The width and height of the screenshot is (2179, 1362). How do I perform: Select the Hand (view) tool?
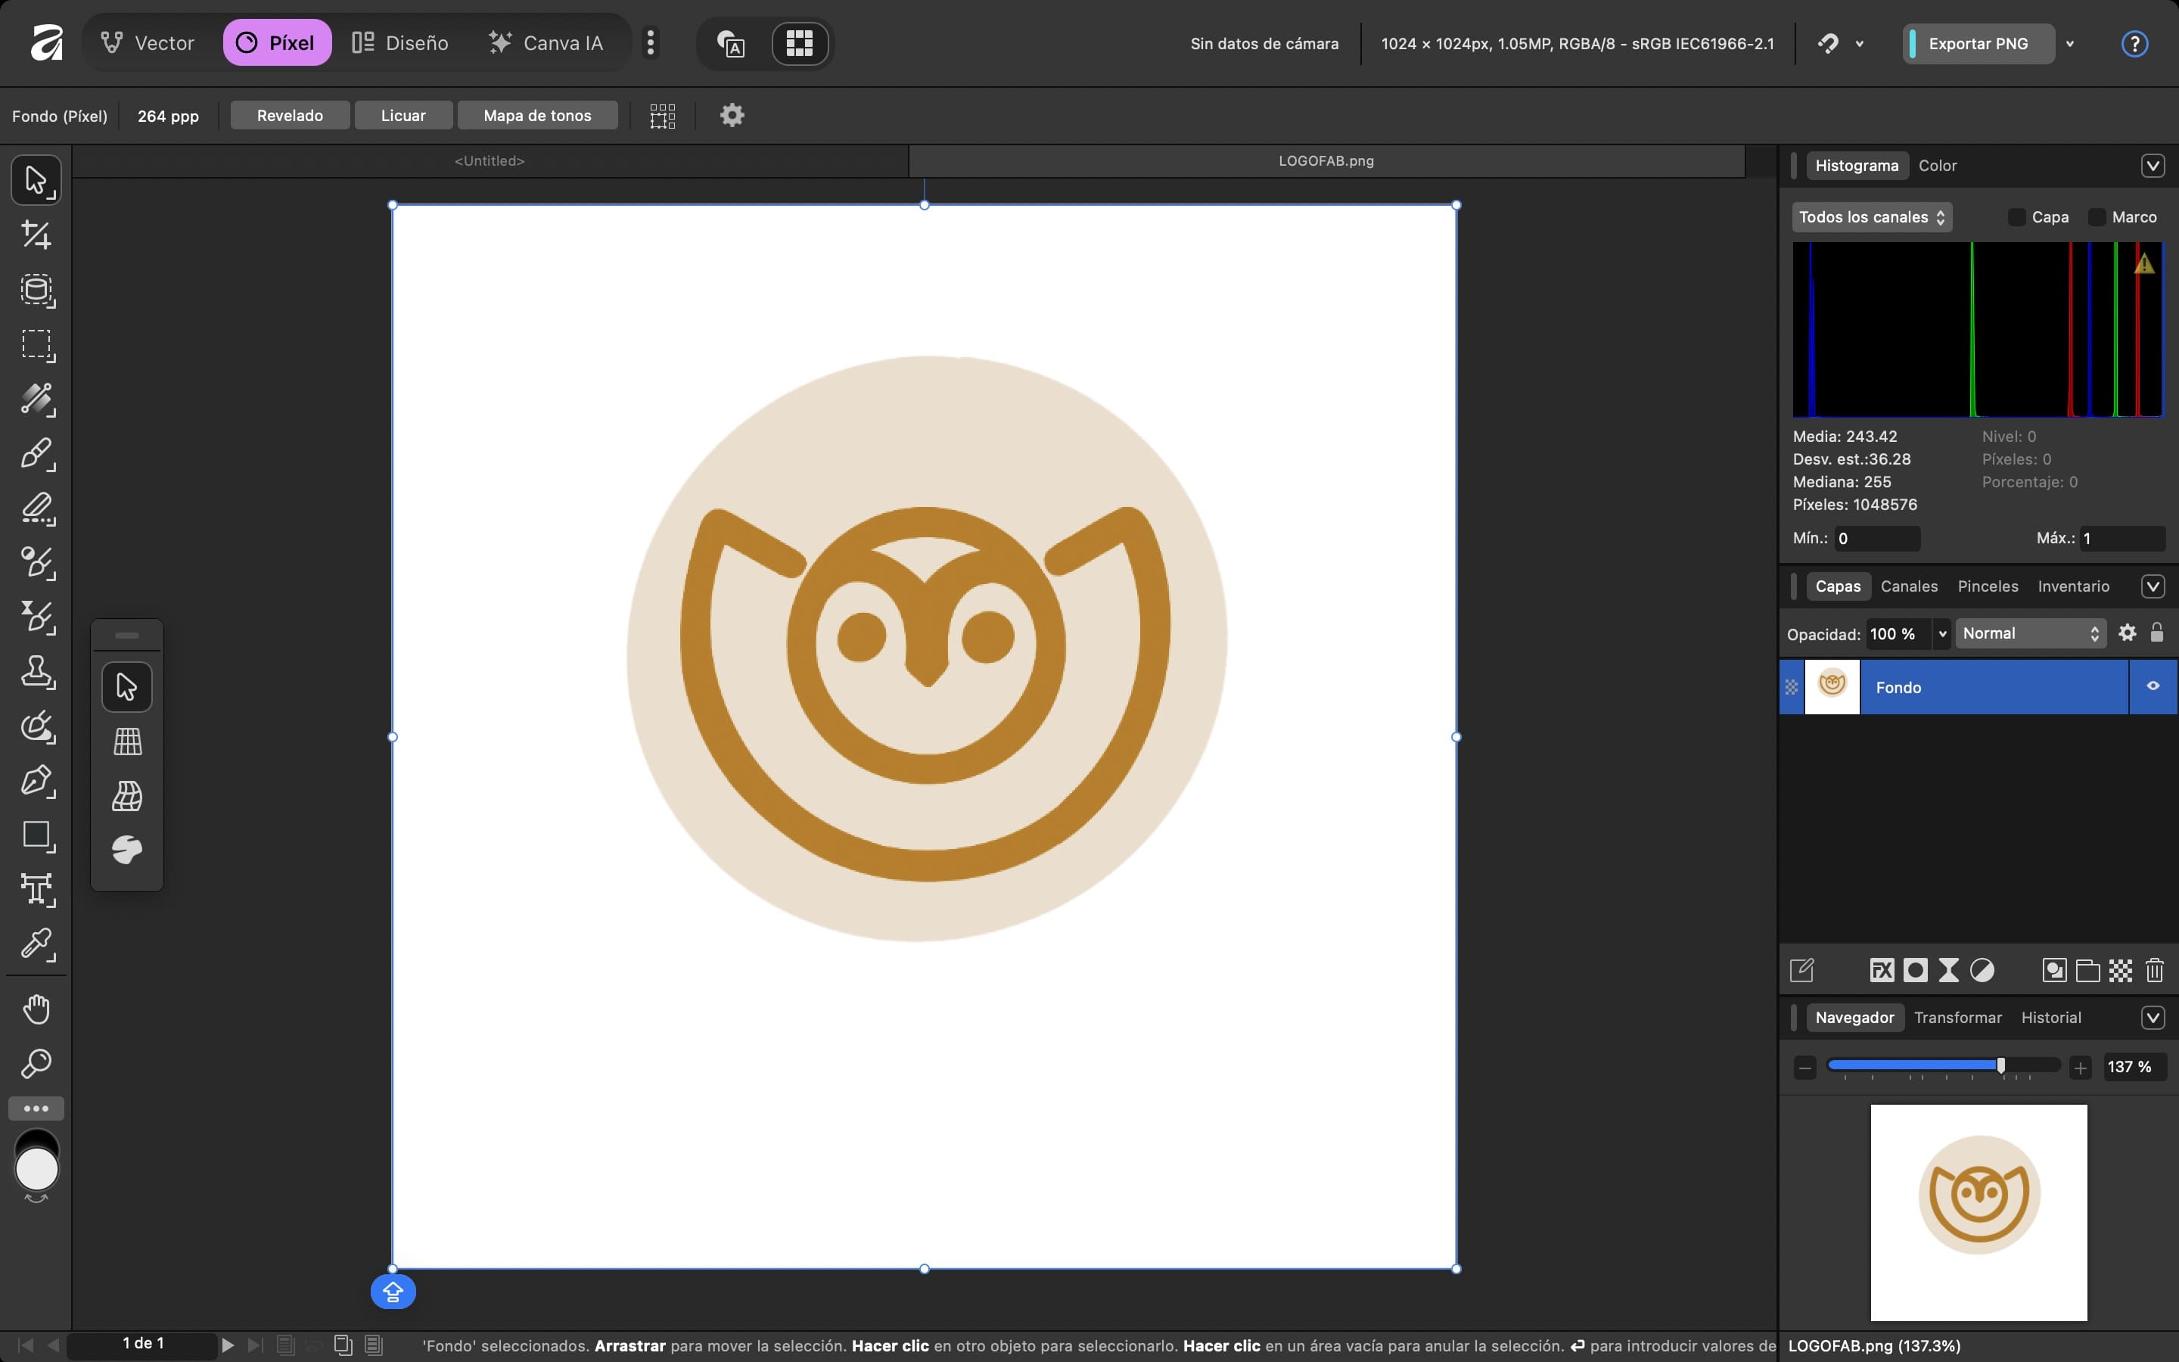(36, 1008)
